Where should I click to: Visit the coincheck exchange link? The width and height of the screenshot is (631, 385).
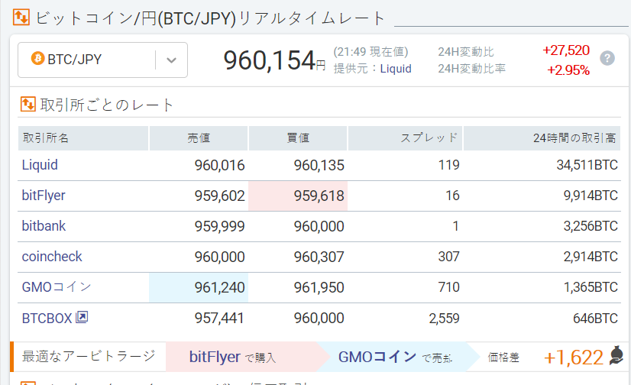(52, 257)
